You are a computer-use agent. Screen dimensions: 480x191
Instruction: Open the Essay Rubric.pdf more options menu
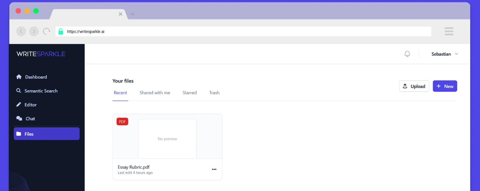tap(214, 170)
